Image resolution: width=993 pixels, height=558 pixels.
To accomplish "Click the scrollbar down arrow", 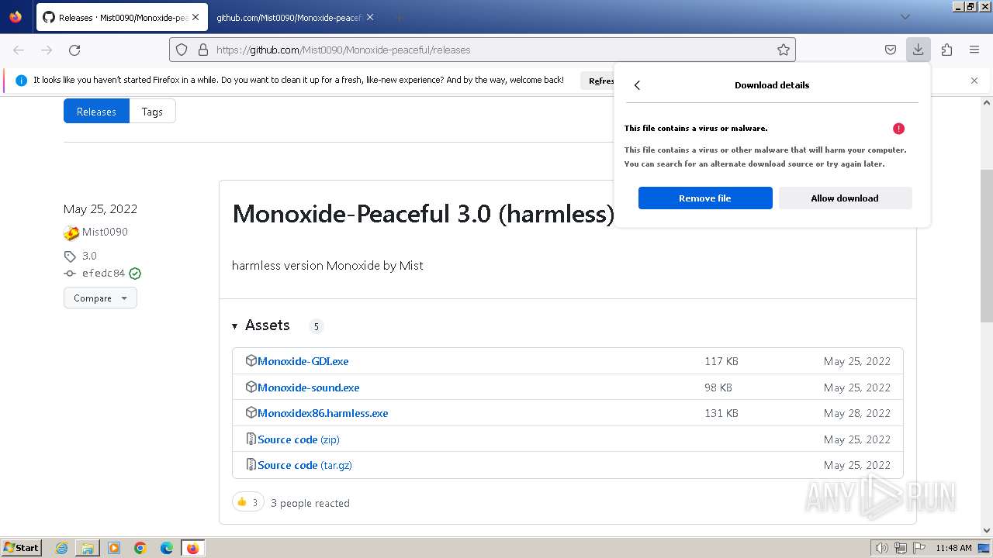I will pos(987,531).
